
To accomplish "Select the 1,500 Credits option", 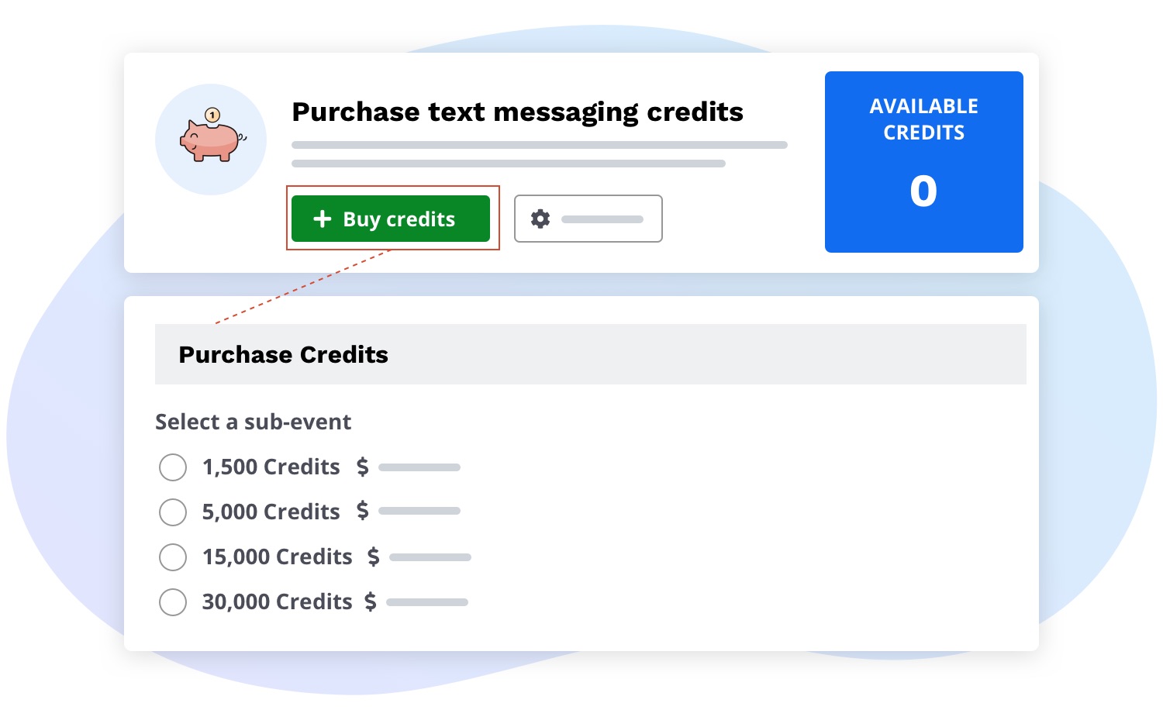I will click(x=173, y=467).
